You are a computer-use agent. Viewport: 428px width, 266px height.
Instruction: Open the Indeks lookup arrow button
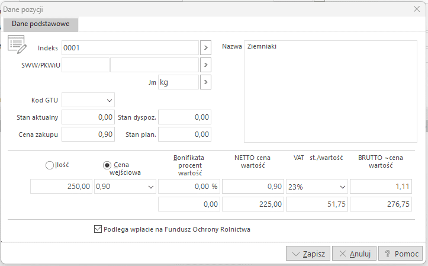click(205, 47)
